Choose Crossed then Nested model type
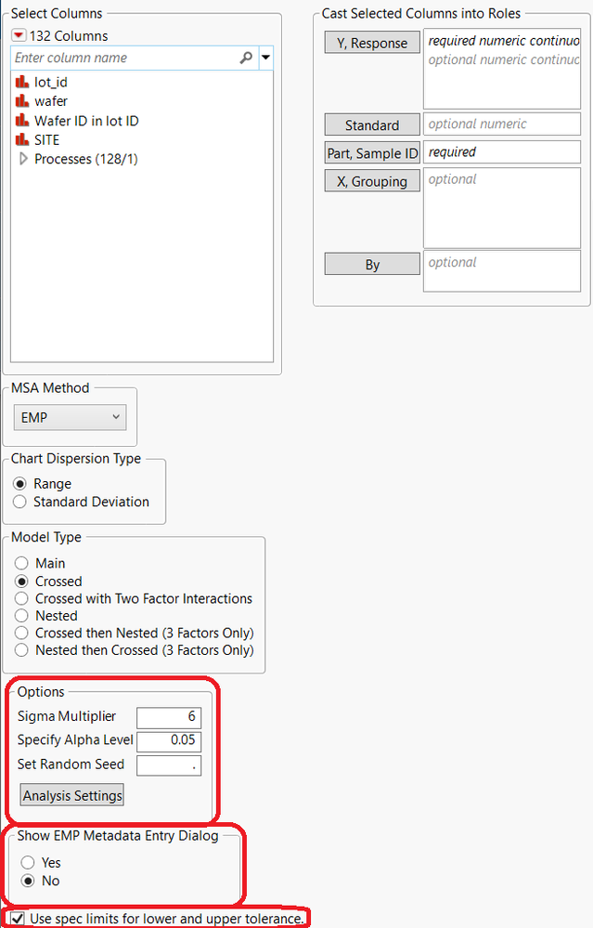Screen dimensions: 593x928 (22, 633)
